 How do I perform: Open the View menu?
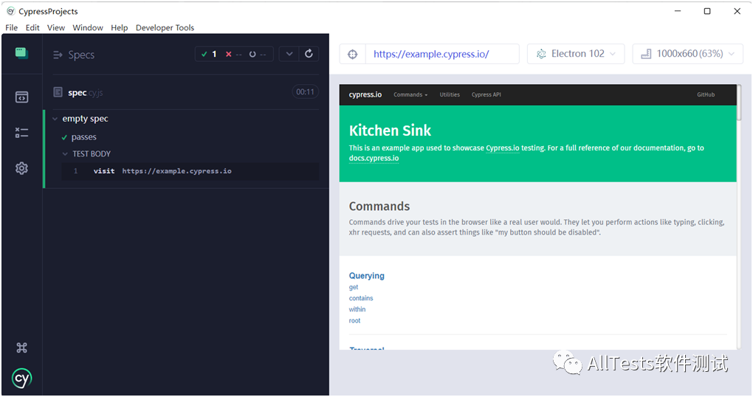[x=56, y=27]
